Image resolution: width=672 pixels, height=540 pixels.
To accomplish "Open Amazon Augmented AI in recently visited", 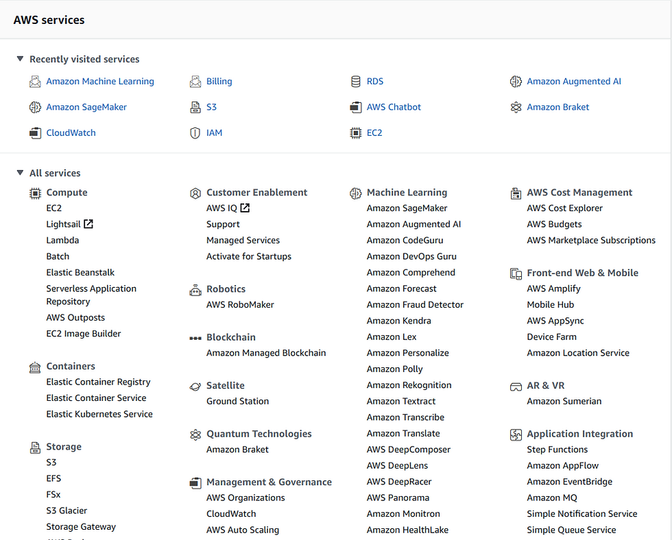I will [574, 82].
